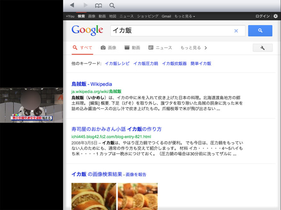This screenshot has height=210, width=281.
Task: Click the browser toolbar search magnifier
Action: click(x=112, y=6)
